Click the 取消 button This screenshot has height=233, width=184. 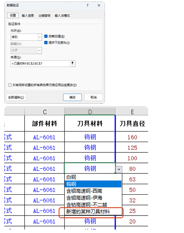click(x=93, y=97)
